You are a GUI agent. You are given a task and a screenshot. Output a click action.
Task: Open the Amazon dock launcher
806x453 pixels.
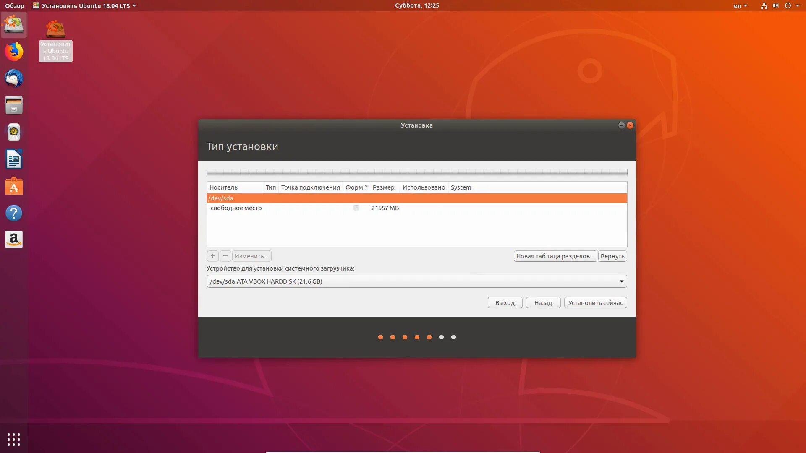[x=14, y=240]
